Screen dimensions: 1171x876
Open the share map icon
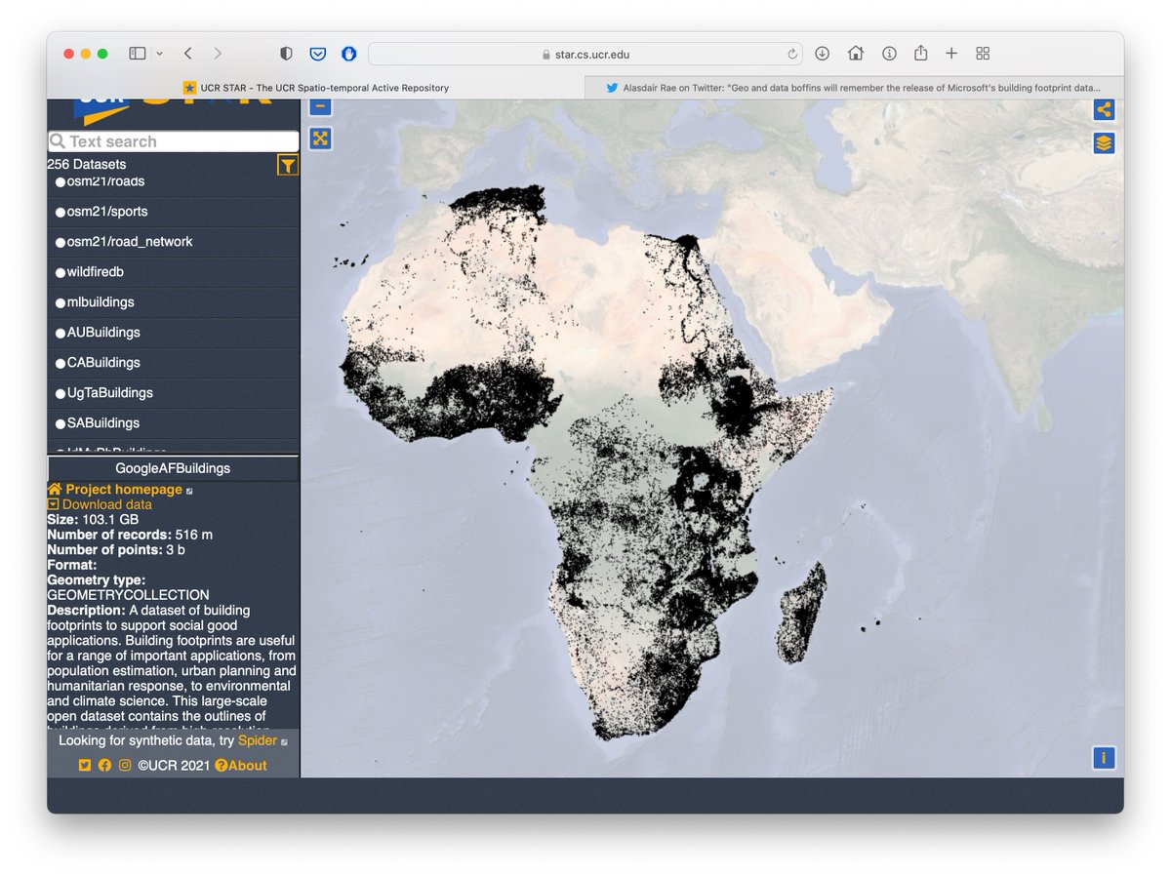pyautogui.click(x=1104, y=109)
